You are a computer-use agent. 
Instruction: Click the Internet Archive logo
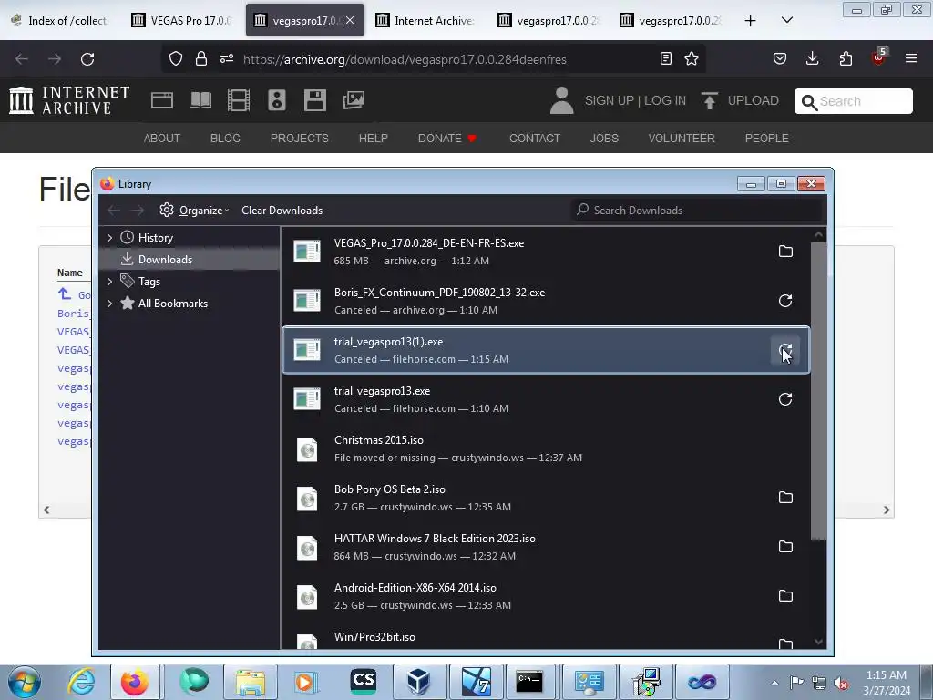tap(69, 100)
